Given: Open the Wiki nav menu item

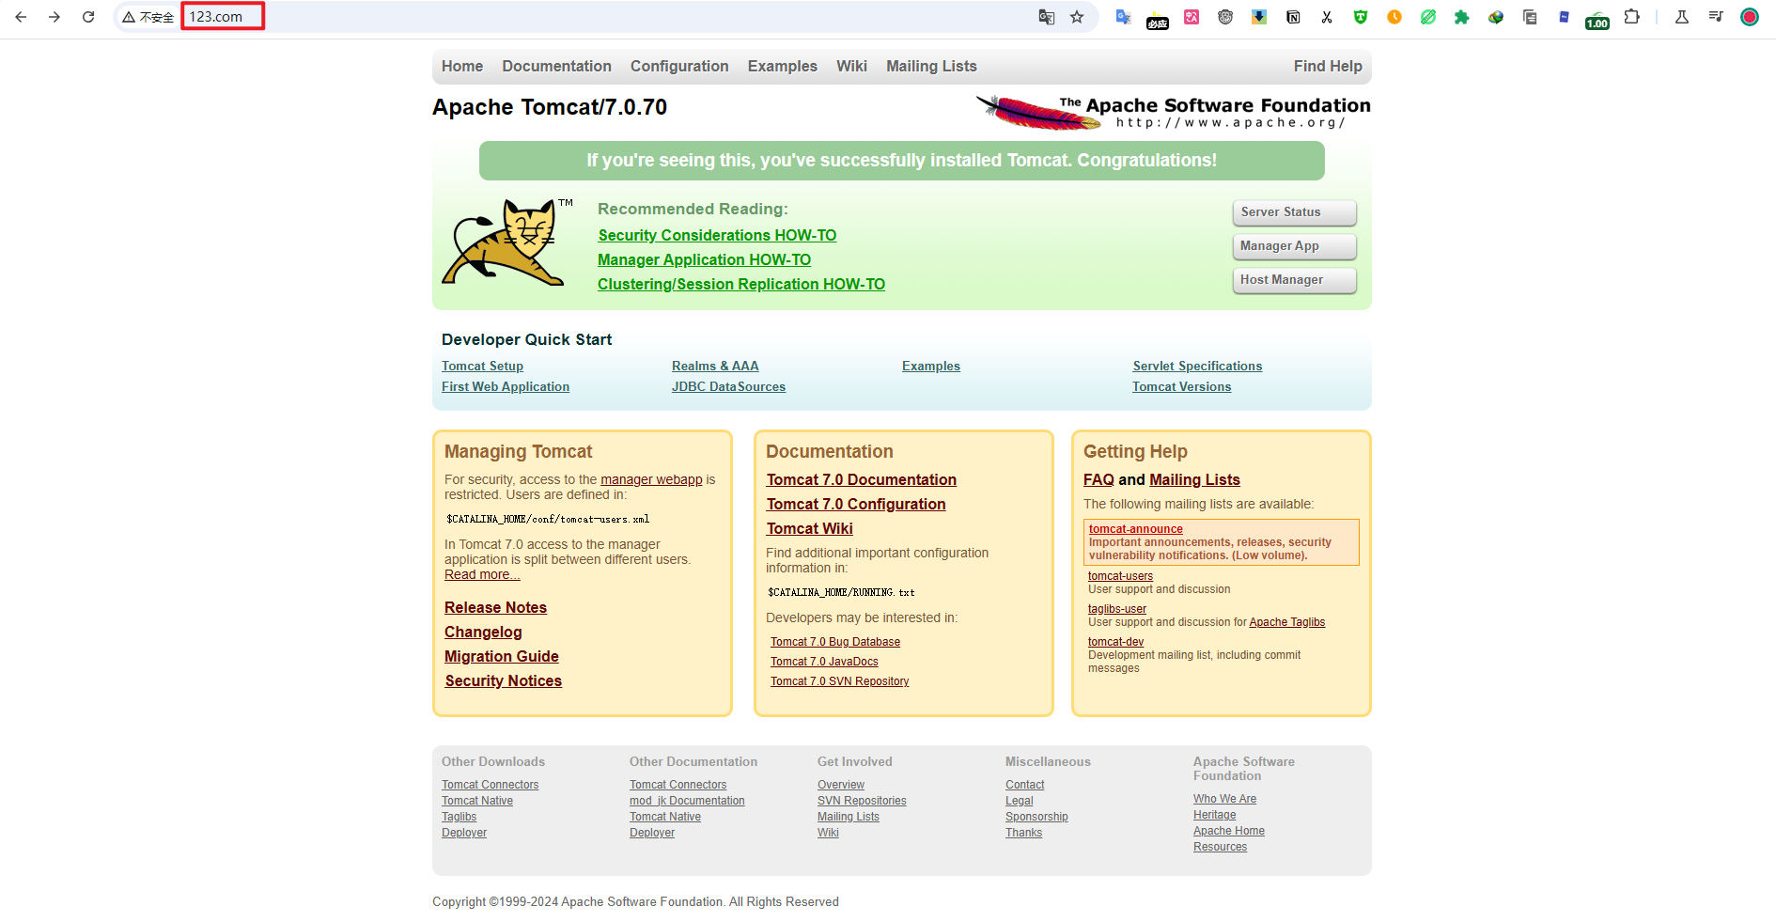Looking at the screenshot, I should pos(851,66).
